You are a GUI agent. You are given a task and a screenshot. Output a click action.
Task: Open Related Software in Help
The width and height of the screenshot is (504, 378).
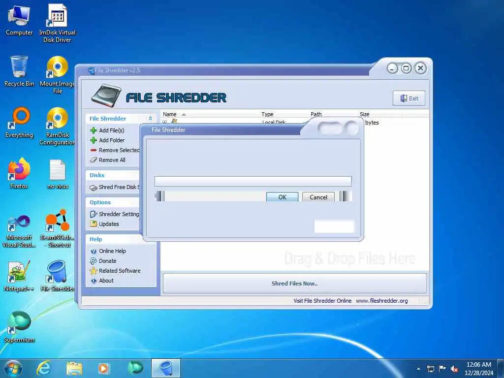point(115,271)
